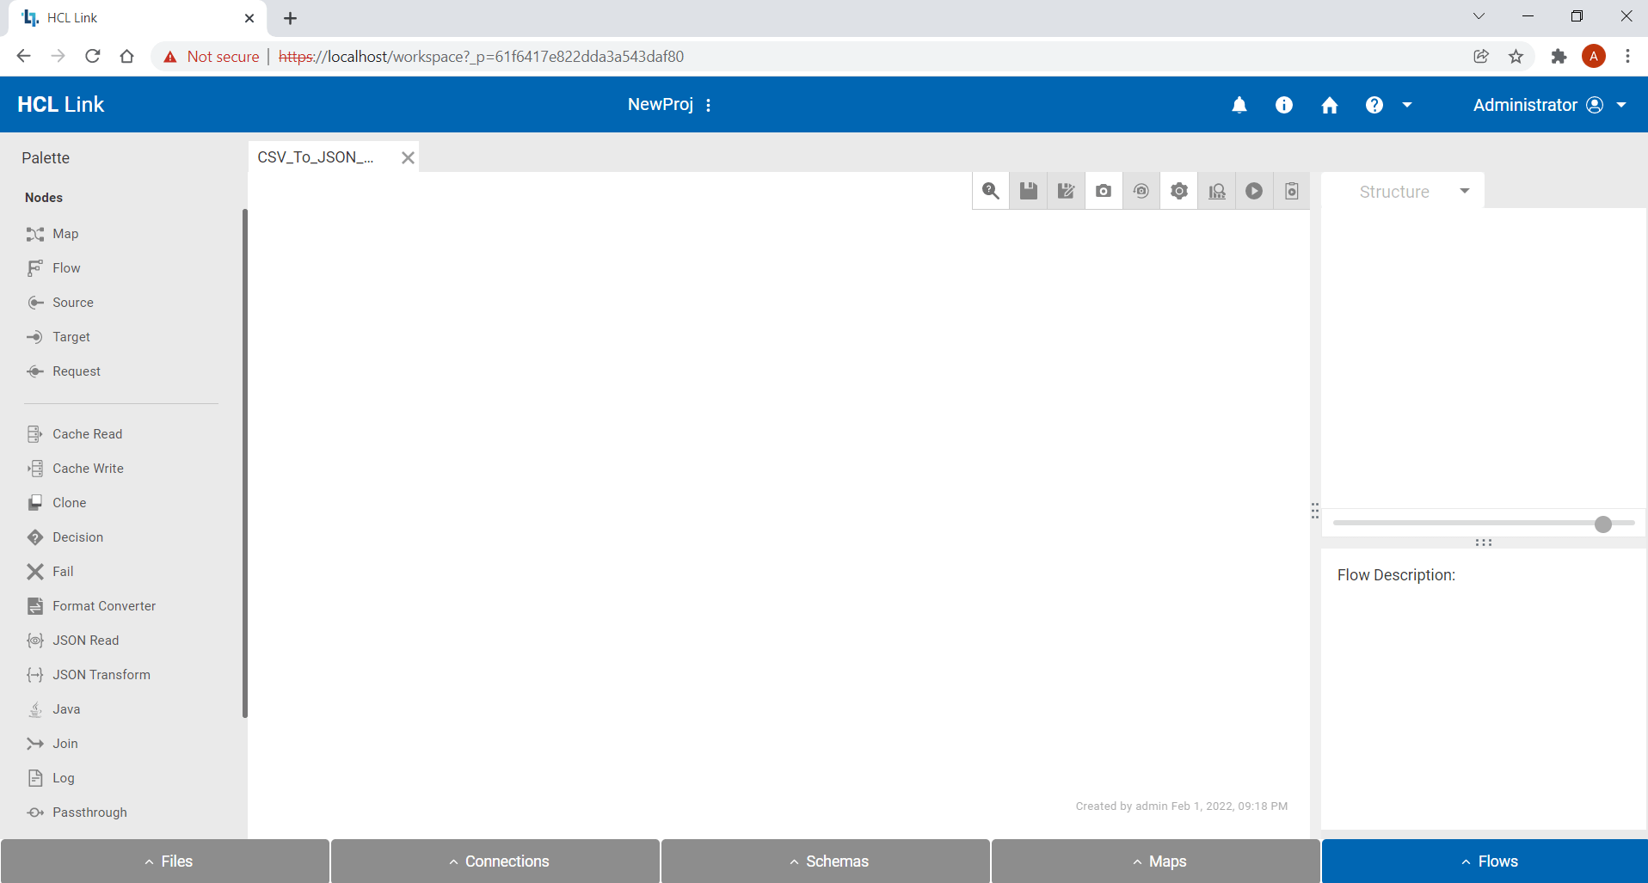Run the flow with the play icon

click(1254, 191)
